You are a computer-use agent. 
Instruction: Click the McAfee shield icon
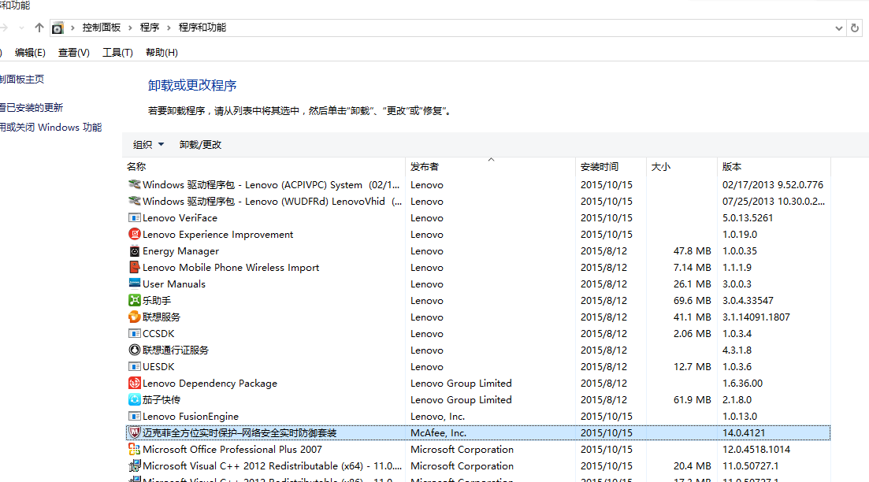[x=134, y=433]
